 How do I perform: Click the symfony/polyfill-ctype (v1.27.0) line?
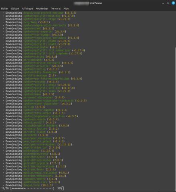coord(36,19)
